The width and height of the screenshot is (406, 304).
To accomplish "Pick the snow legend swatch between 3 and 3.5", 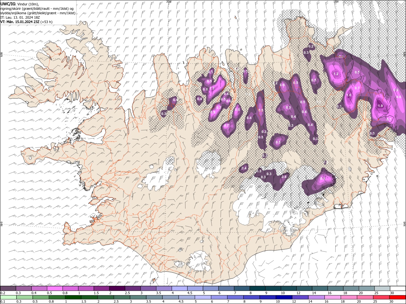I will point(148,288).
